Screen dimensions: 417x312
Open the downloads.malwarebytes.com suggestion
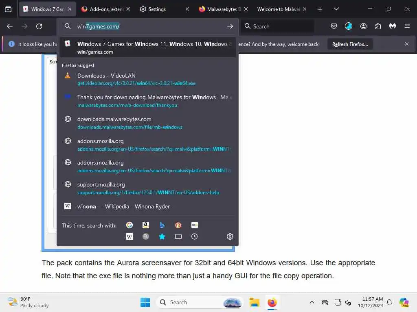pyautogui.click(x=147, y=123)
